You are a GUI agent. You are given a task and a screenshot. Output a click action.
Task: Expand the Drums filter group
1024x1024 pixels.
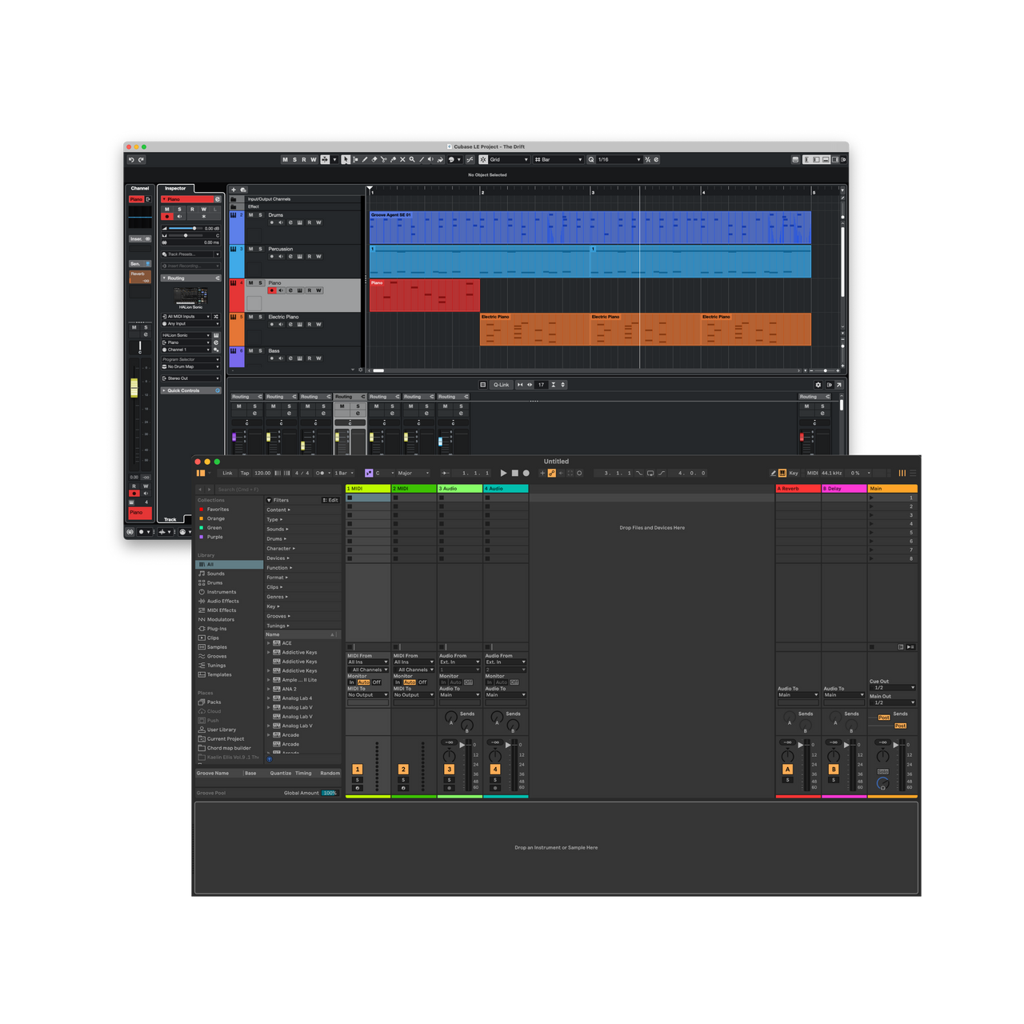(x=276, y=538)
